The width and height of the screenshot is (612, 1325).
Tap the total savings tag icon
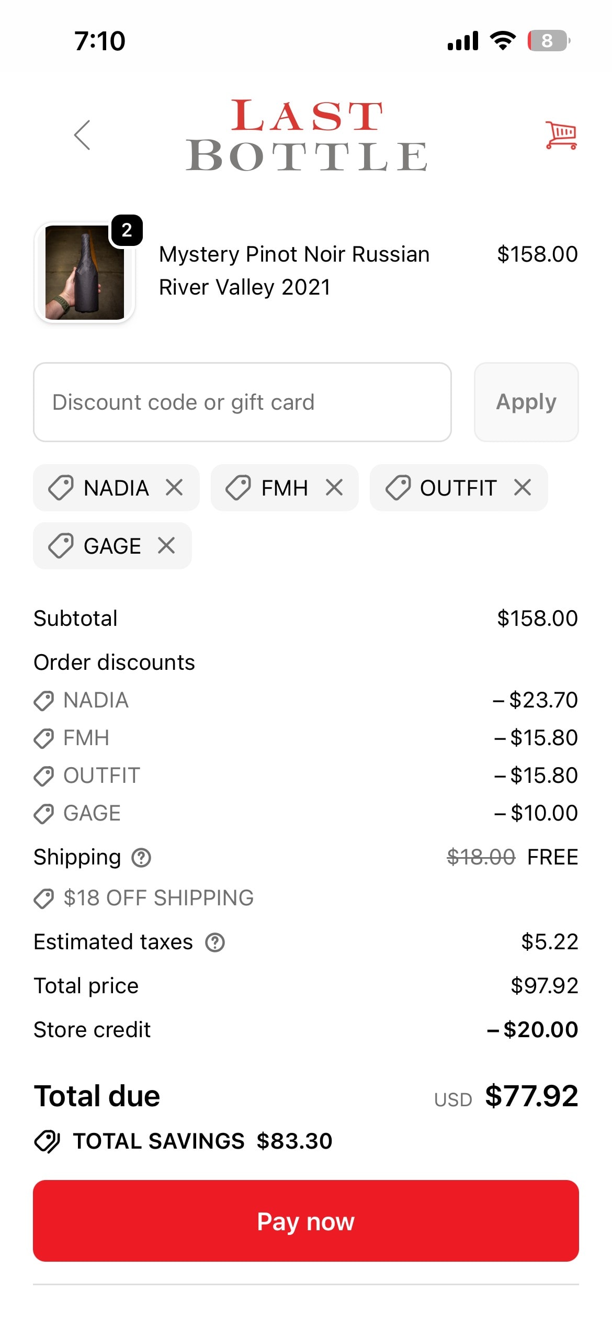coord(48,1141)
